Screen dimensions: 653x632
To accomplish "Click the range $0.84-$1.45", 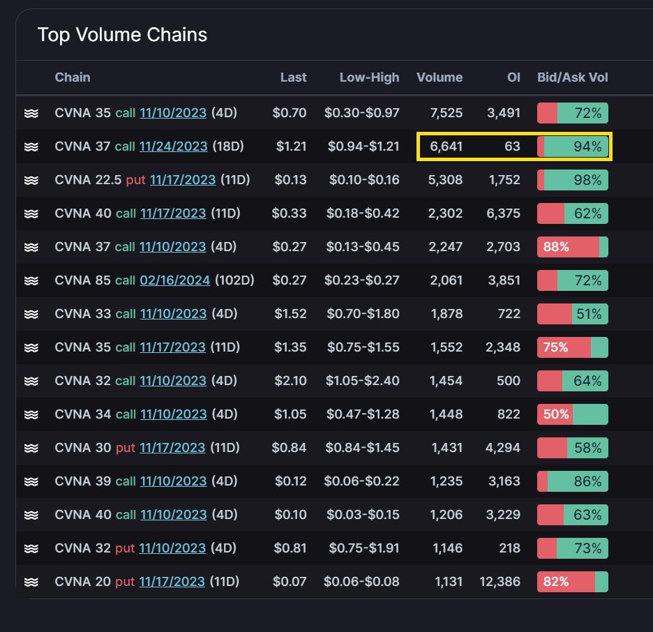I will pos(362,448).
